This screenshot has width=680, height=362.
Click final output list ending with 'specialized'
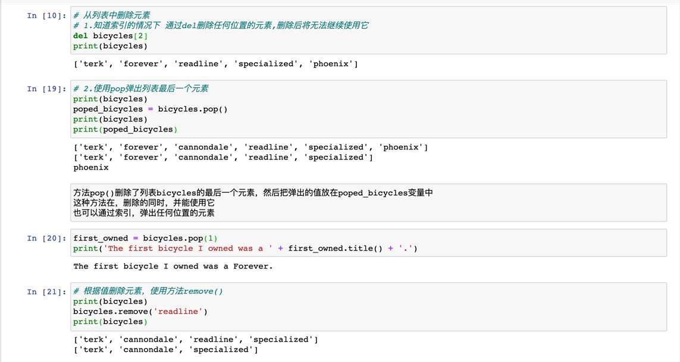tap(166, 349)
